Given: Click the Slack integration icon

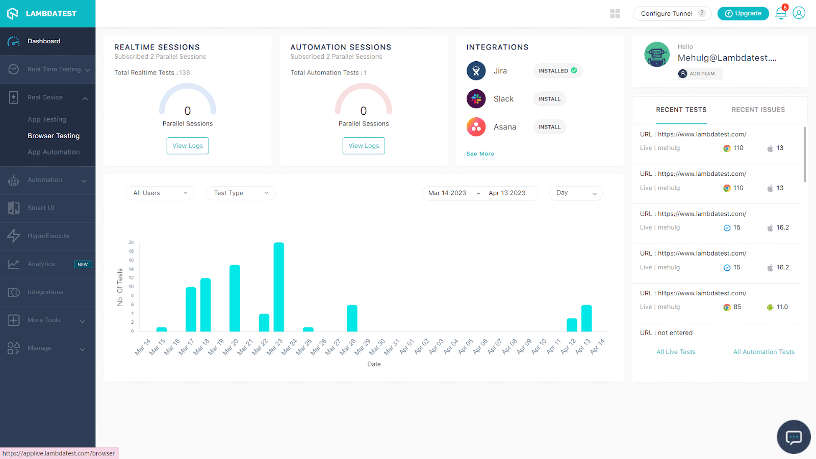Looking at the screenshot, I should 476,98.
